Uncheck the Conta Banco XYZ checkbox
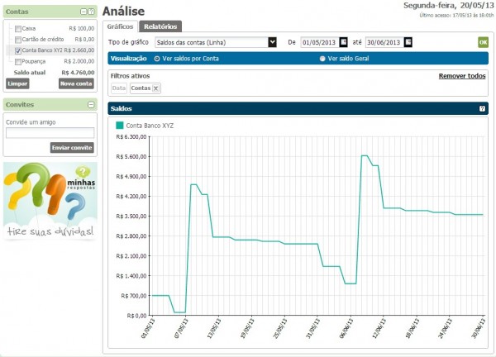Screen dimensions: 496x357 pyautogui.click(x=18, y=50)
